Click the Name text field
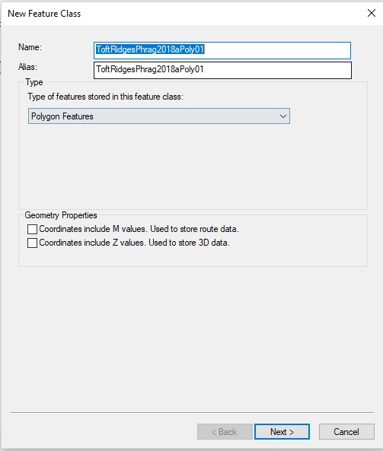 point(222,50)
